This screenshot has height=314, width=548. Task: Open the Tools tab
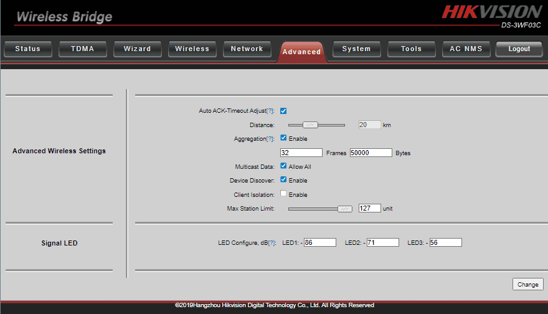pos(411,49)
